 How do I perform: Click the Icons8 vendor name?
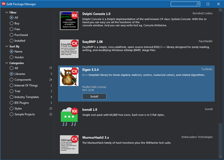click(x=209, y=109)
